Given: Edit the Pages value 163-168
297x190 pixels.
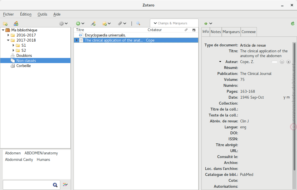Looking at the screenshot, I should tap(247, 91).
